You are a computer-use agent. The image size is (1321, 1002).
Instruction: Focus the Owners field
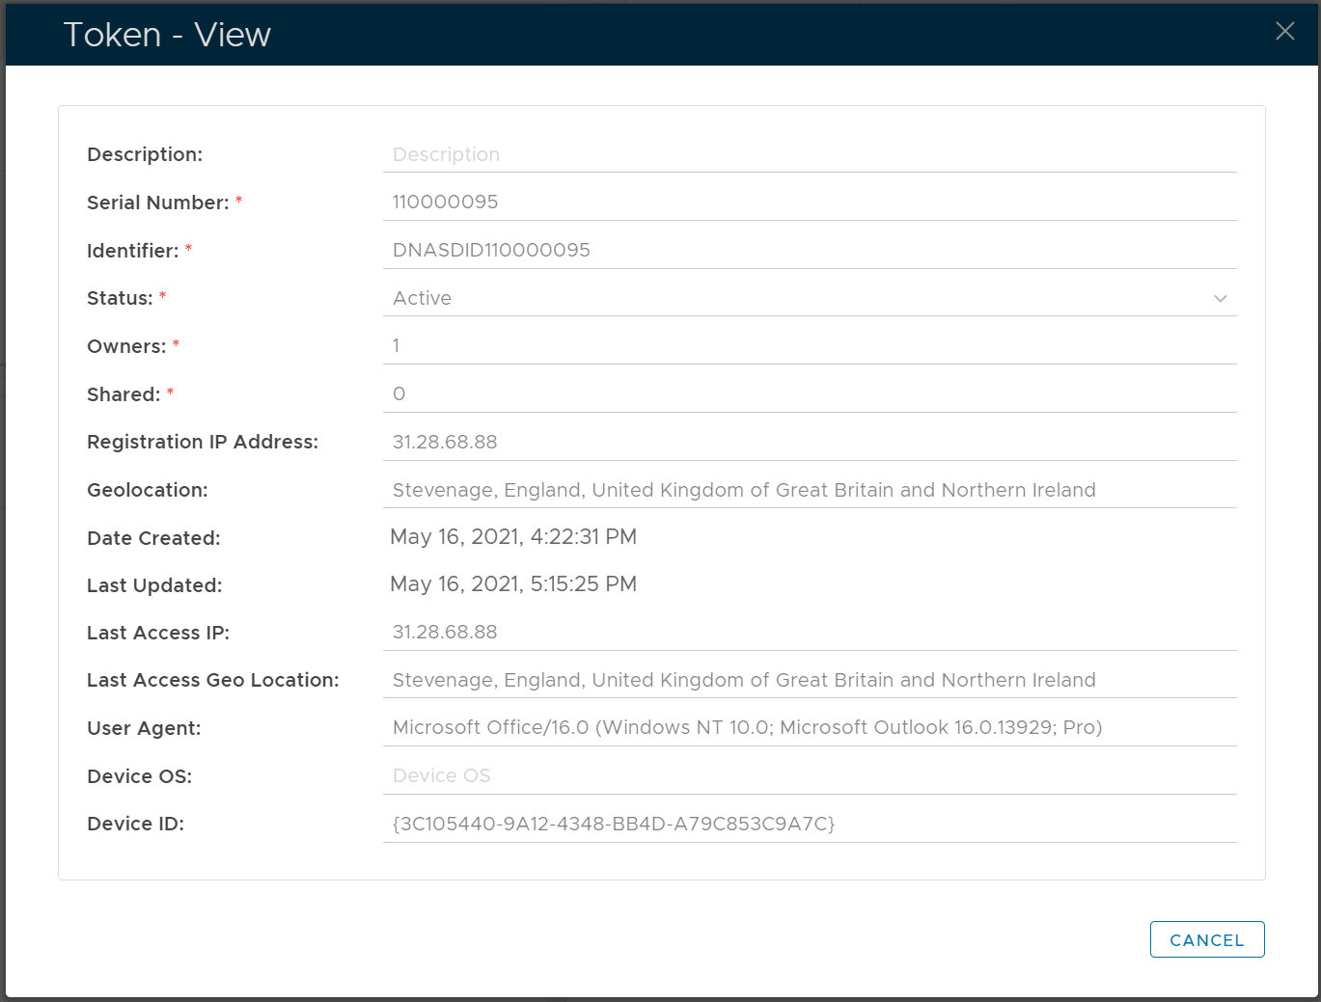pos(809,345)
